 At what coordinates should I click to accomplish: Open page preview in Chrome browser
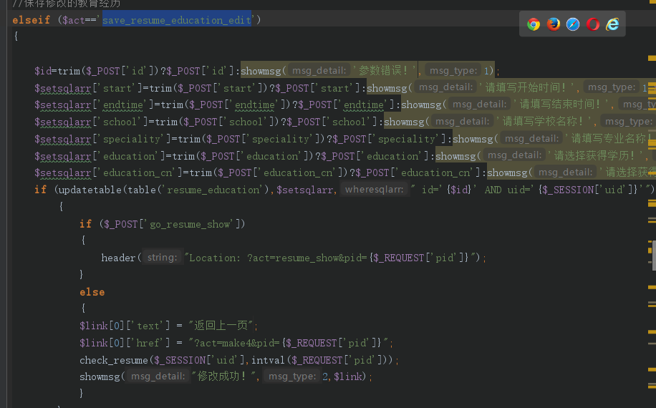point(534,24)
